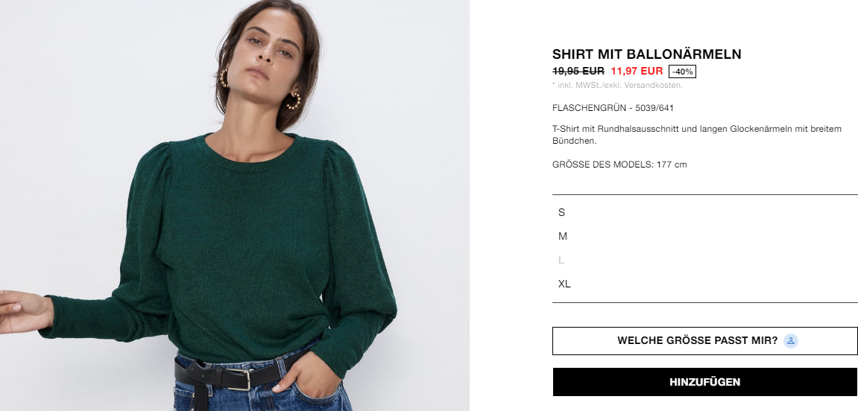Click the GRÖSSE DES MODELS: 177 cm line
The image size is (858, 411).
tap(619, 165)
